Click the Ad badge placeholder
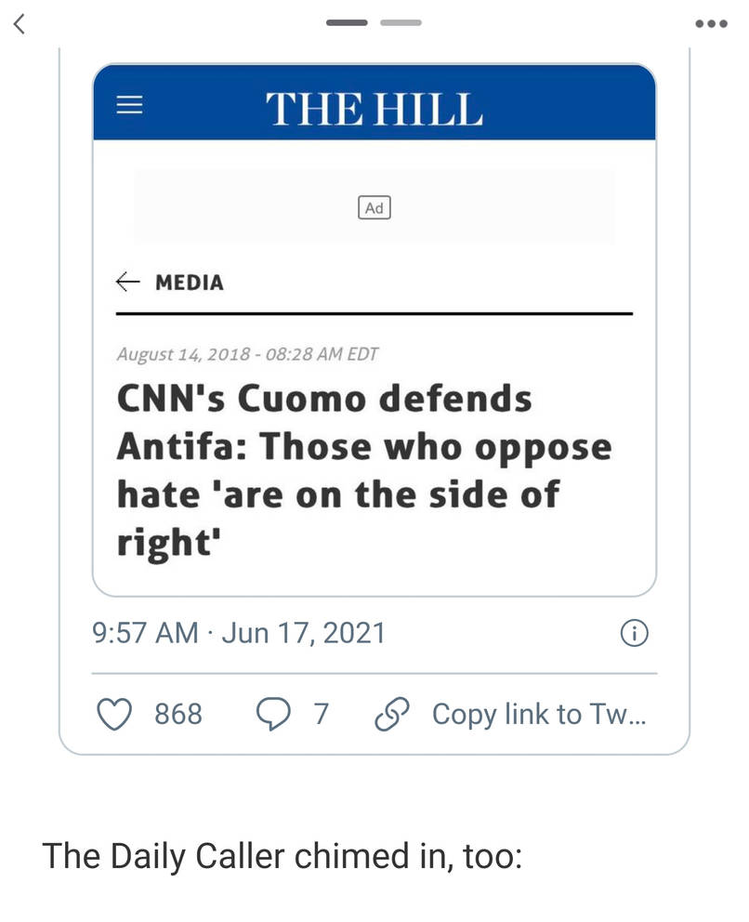 374,207
